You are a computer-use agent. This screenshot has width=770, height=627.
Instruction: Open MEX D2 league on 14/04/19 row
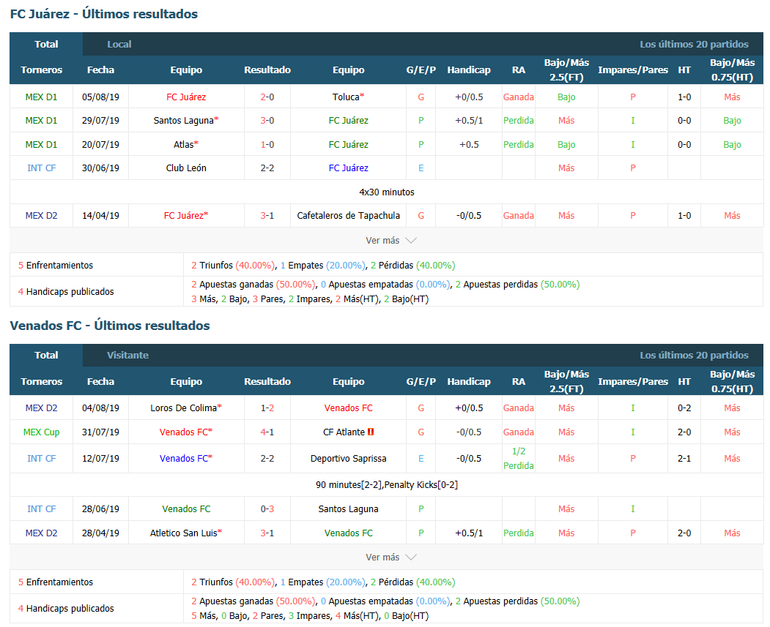click(41, 216)
